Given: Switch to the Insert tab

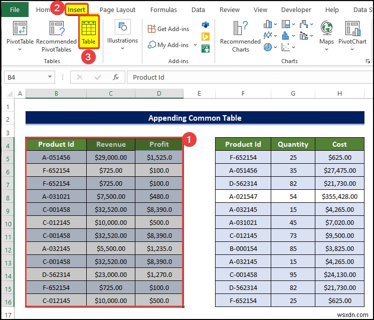Looking at the screenshot, I should click(x=76, y=10).
